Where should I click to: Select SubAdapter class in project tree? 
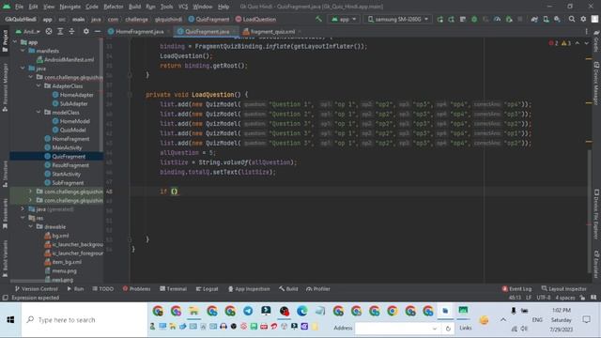click(x=70, y=103)
